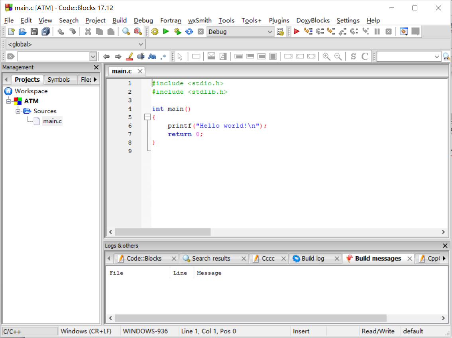Click the editor horizontal scrollbar thumb
This screenshot has width=452, height=338.
(x=163, y=232)
